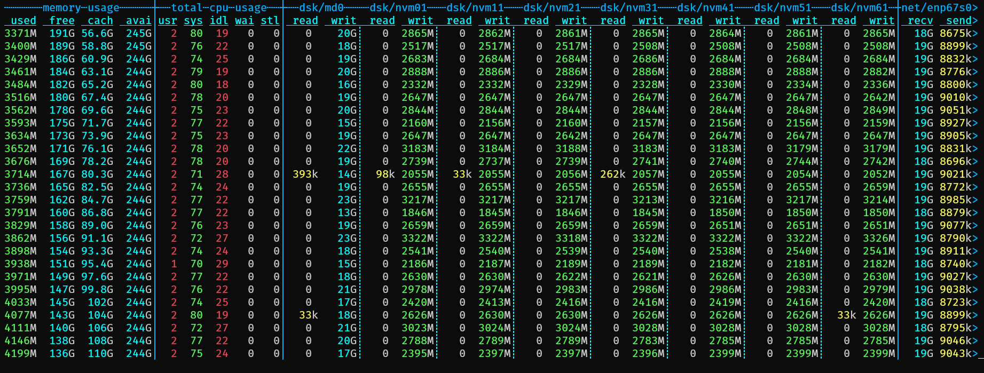This screenshot has height=373, width=984.
Task: Click the md0 write value '16G'
Action: click(x=347, y=84)
